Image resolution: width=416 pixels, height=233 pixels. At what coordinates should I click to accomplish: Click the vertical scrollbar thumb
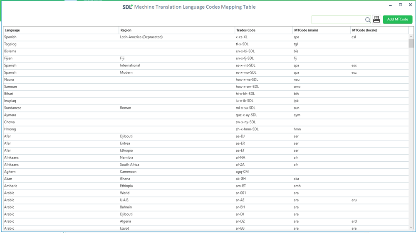[411, 44]
